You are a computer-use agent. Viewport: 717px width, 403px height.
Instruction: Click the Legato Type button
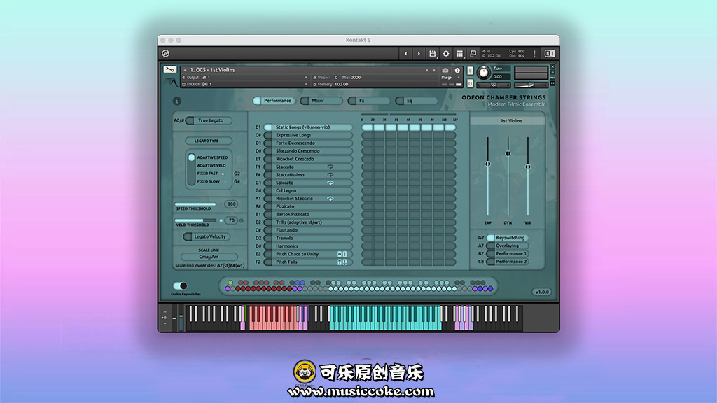[209, 141]
